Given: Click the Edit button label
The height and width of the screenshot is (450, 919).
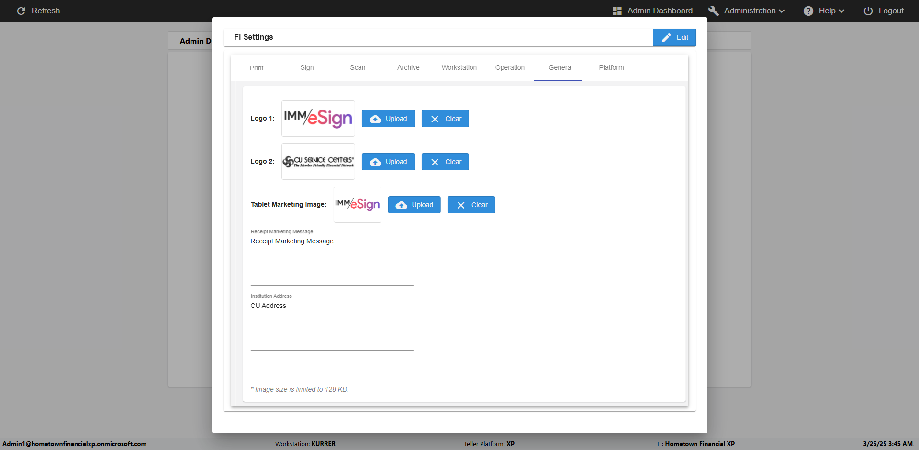Looking at the screenshot, I should click(683, 37).
